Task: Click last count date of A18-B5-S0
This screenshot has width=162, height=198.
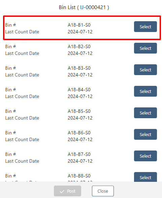Action: [80, 118]
